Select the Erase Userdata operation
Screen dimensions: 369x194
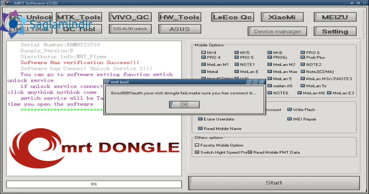[x=216, y=119]
